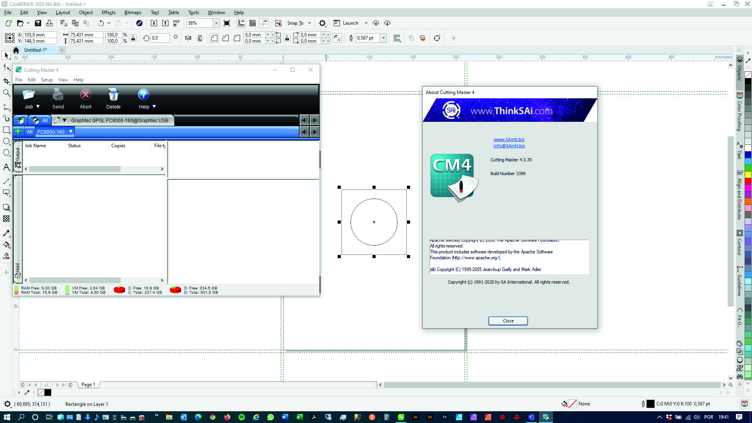752x423 pixels.
Task: Expand the Help dropdown in Cutting Master toolbar
Action: 154,107
